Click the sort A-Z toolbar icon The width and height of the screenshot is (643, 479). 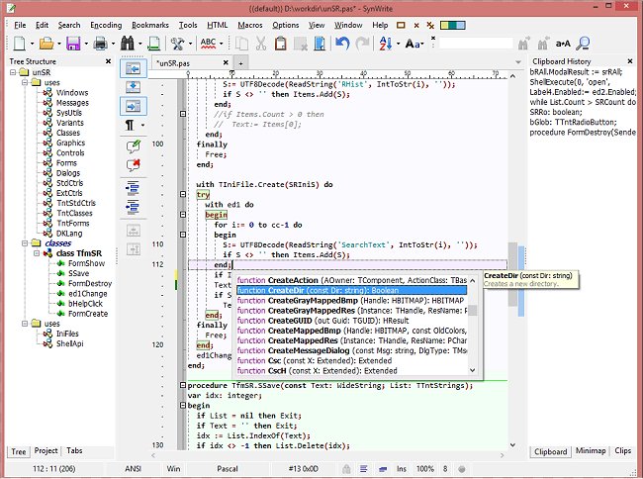pyautogui.click(x=386, y=44)
